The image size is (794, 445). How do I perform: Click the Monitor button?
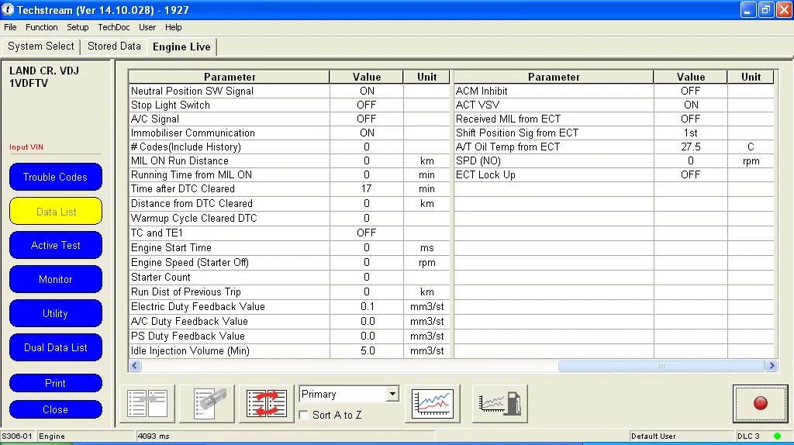[55, 279]
